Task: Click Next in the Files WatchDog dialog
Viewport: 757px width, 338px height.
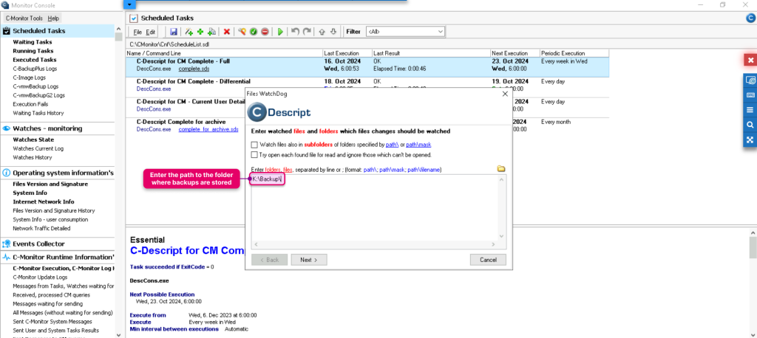Action: coord(309,260)
